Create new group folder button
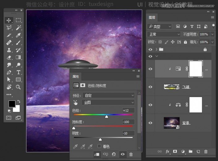 coord(190,151)
